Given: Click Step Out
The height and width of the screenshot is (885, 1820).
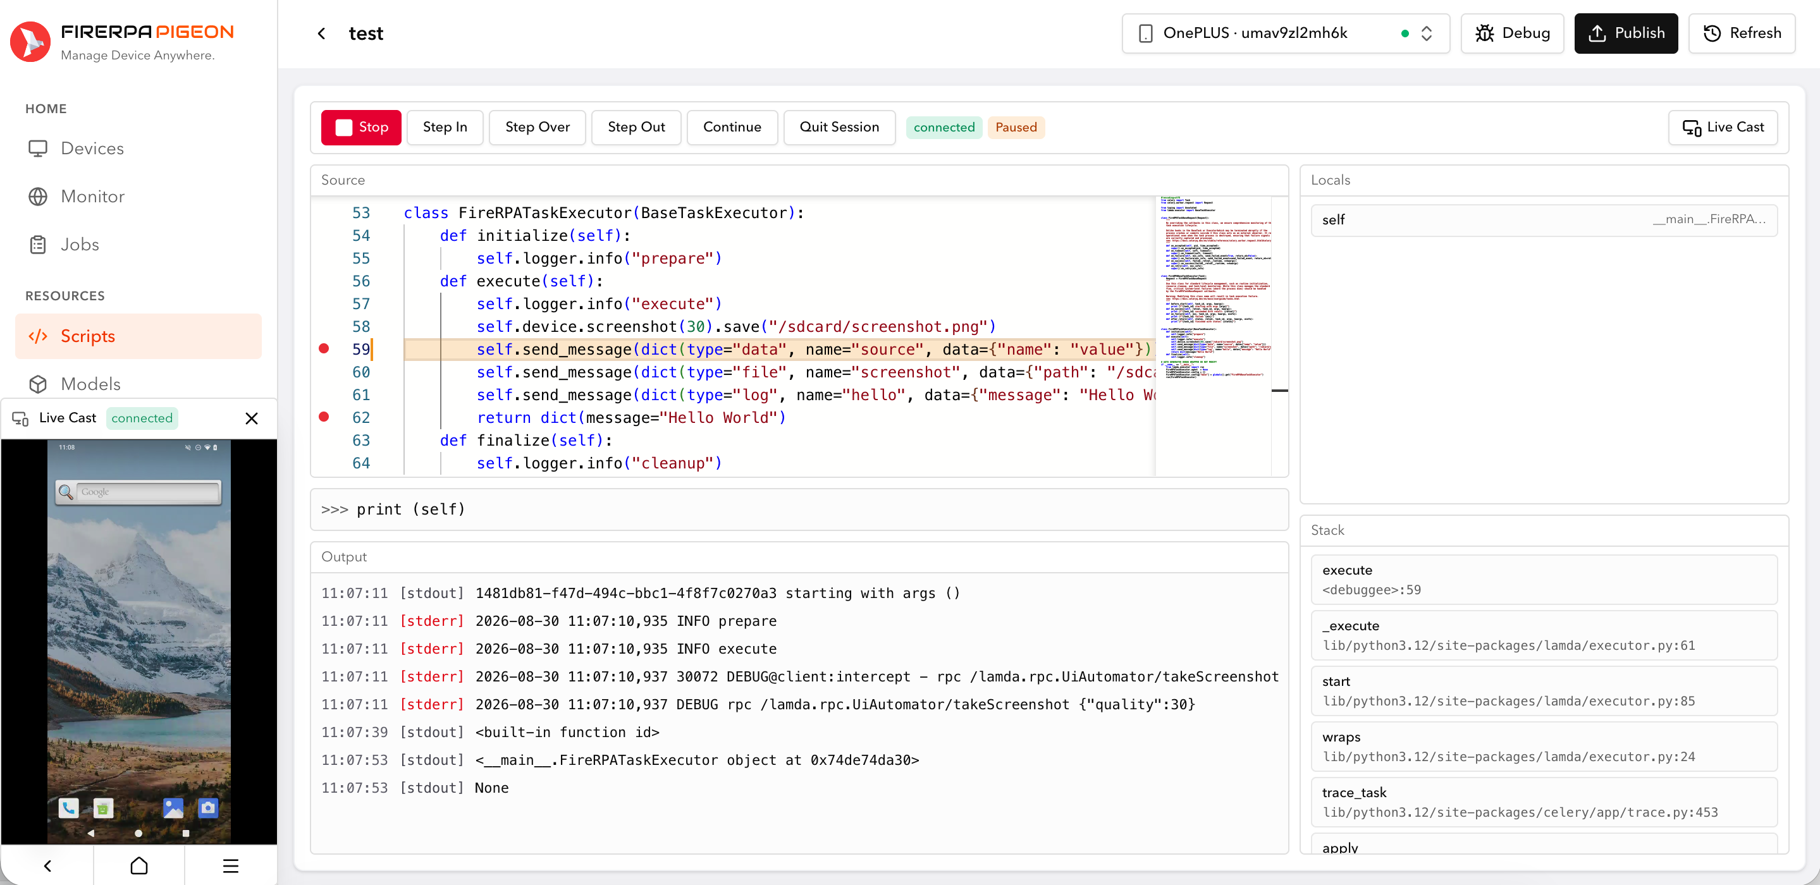Looking at the screenshot, I should point(637,127).
